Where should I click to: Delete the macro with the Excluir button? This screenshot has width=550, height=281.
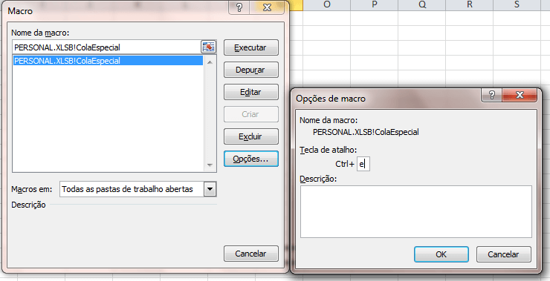point(250,136)
